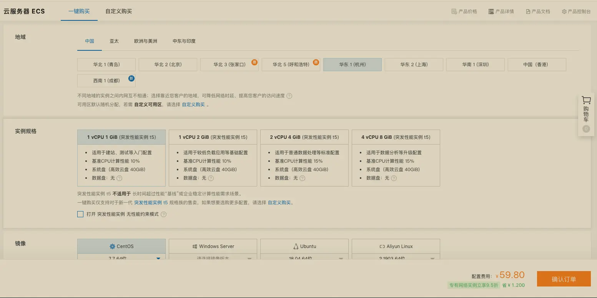Select the 中国 region tab
Viewport: 597px width, 298px height.
click(90, 41)
